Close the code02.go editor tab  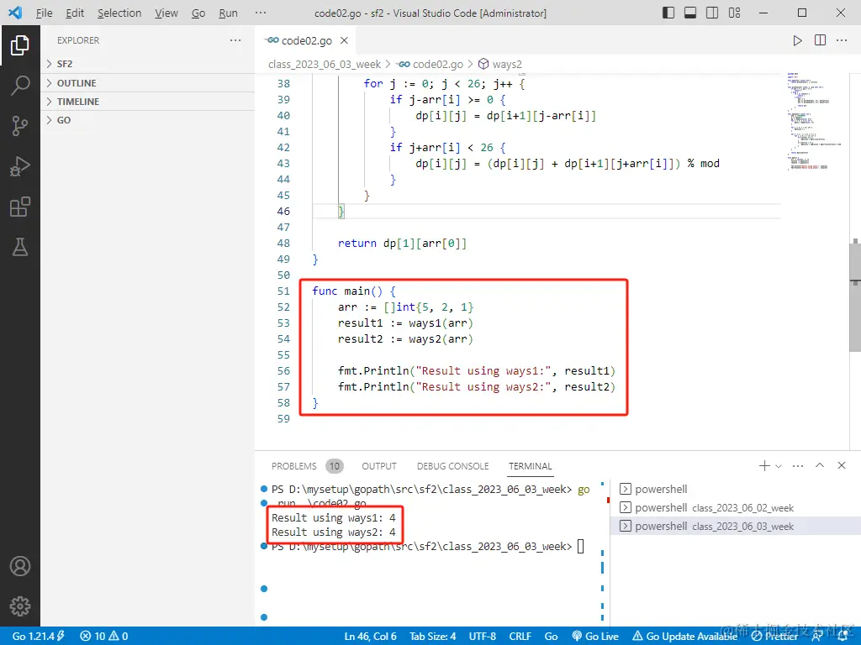click(x=344, y=40)
